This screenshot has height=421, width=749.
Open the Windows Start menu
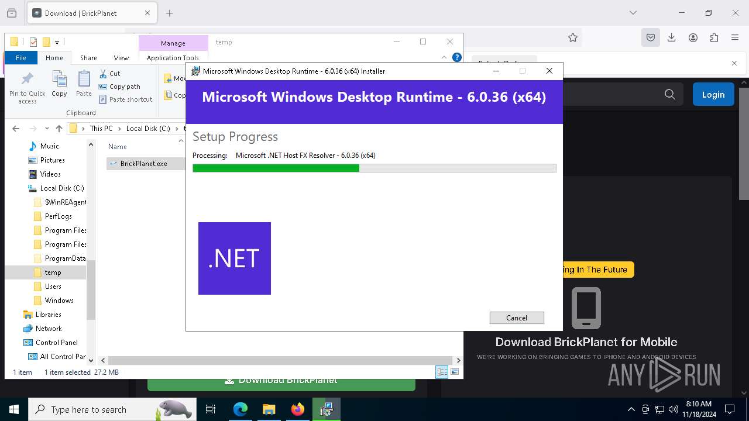[14, 409]
